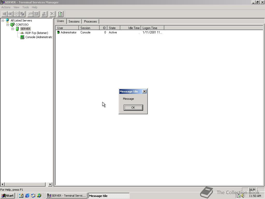Switch to the Sessions tab

74,22
